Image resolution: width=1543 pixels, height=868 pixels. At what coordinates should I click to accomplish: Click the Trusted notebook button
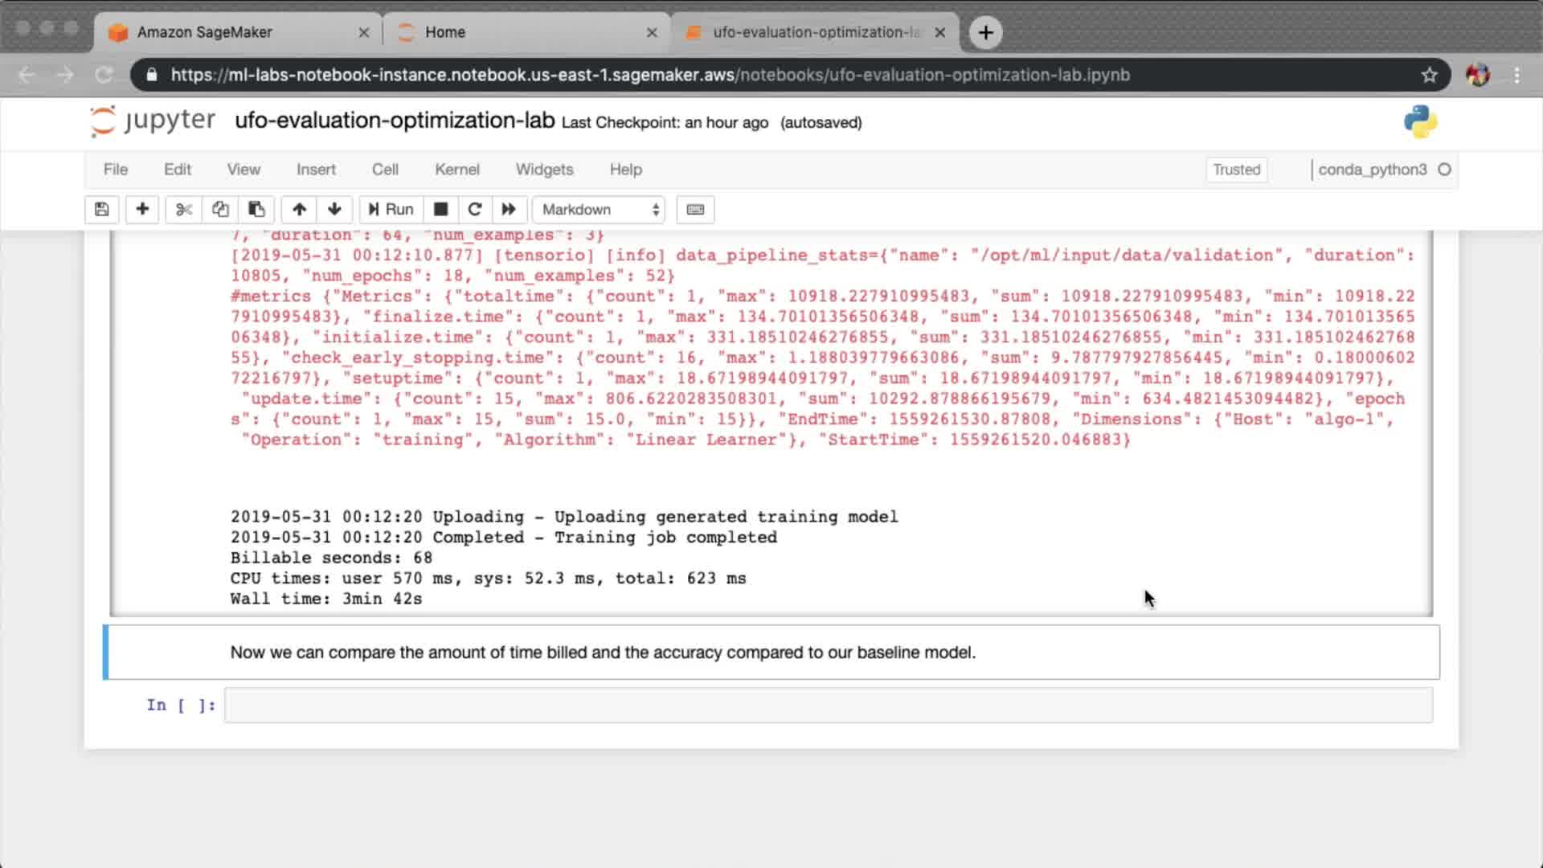tap(1236, 170)
